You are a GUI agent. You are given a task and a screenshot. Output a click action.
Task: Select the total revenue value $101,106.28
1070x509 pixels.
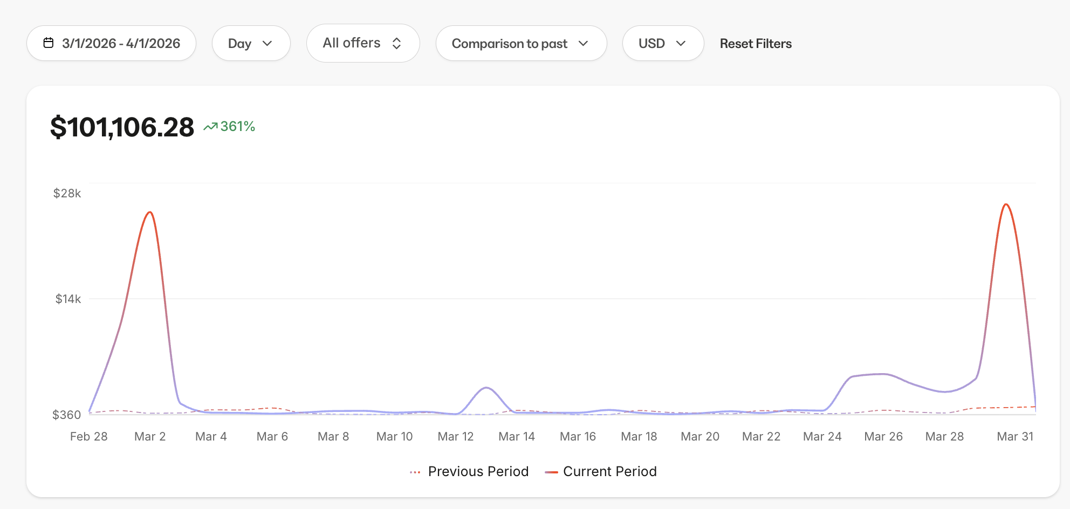(122, 127)
